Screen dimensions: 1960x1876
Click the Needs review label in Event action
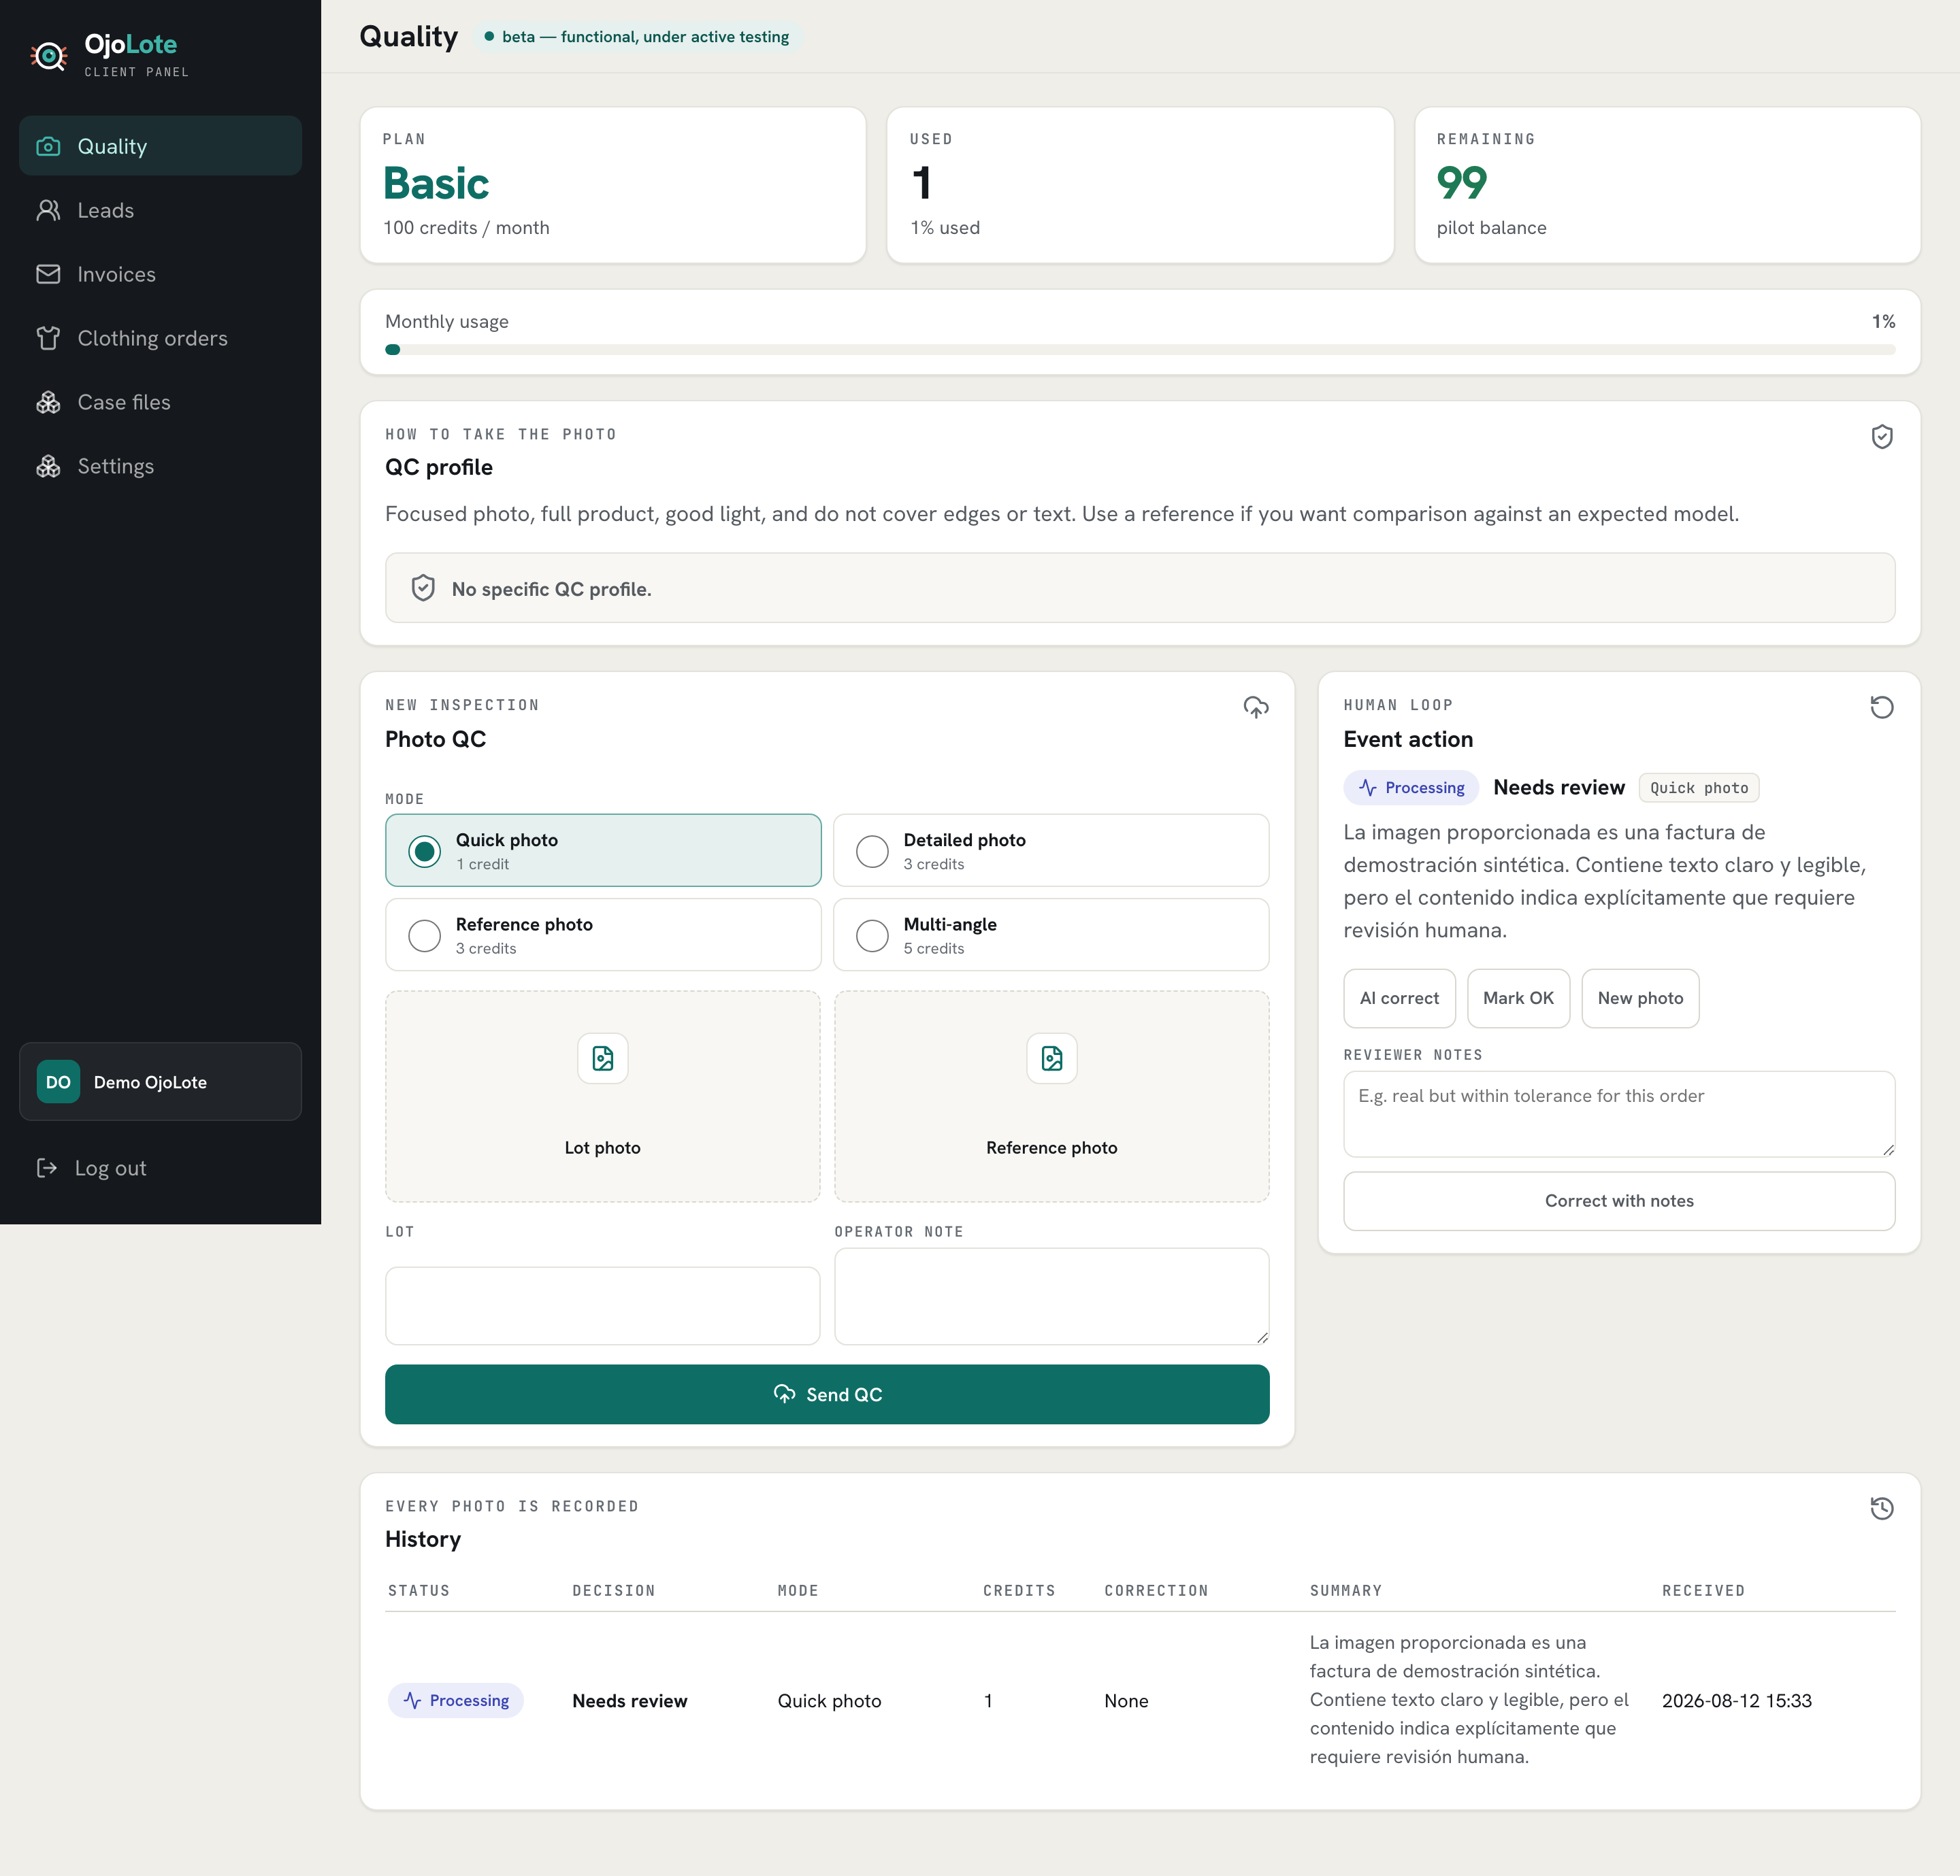pyautogui.click(x=1559, y=788)
